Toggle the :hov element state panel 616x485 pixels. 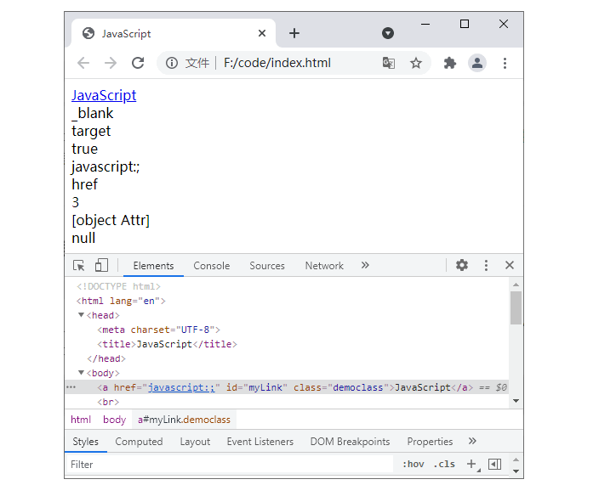point(414,465)
